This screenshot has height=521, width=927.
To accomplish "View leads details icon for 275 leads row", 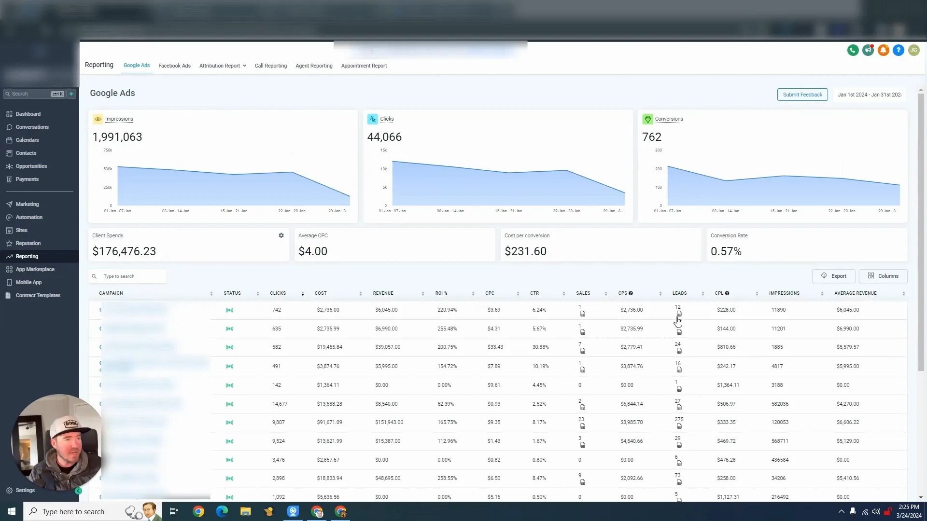I will (x=679, y=426).
